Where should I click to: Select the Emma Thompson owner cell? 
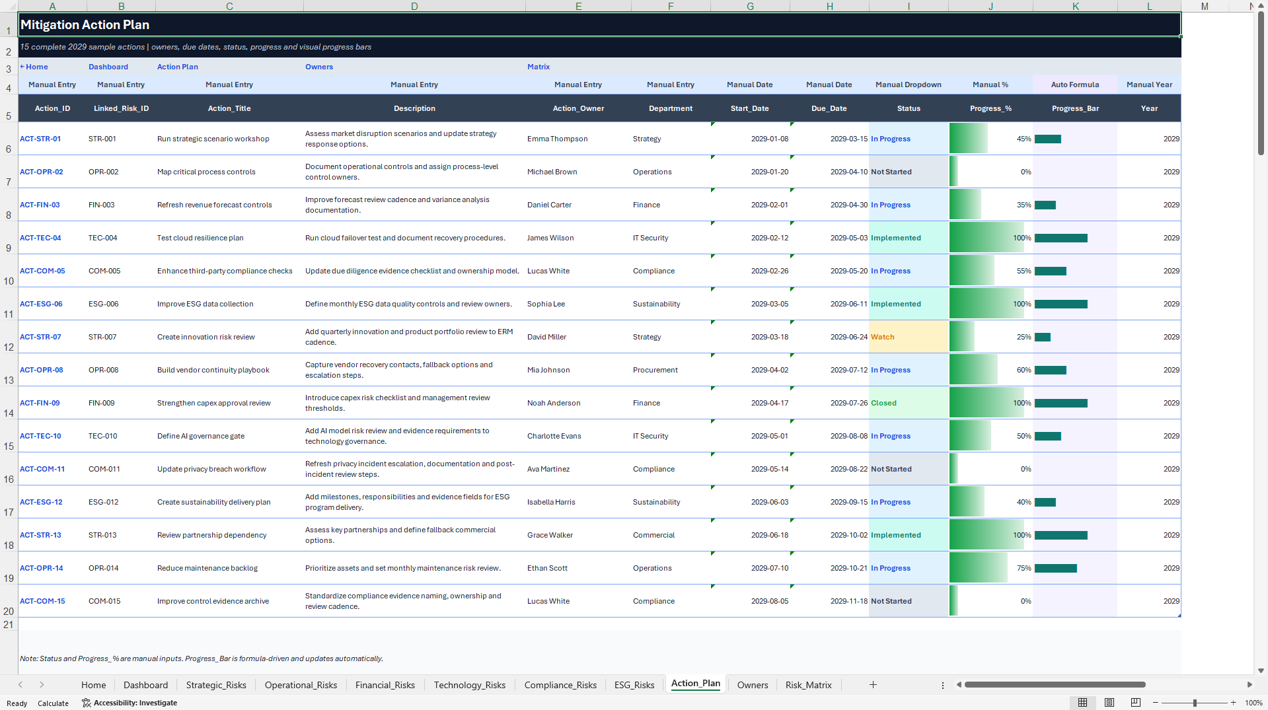578,139
